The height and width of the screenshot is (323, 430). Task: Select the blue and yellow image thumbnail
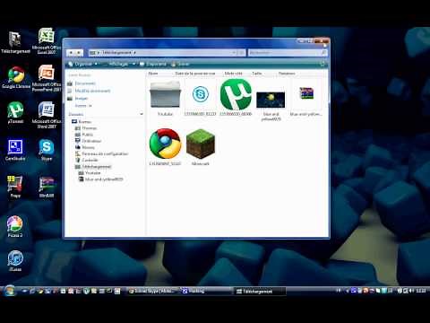(x=271, y=105)
